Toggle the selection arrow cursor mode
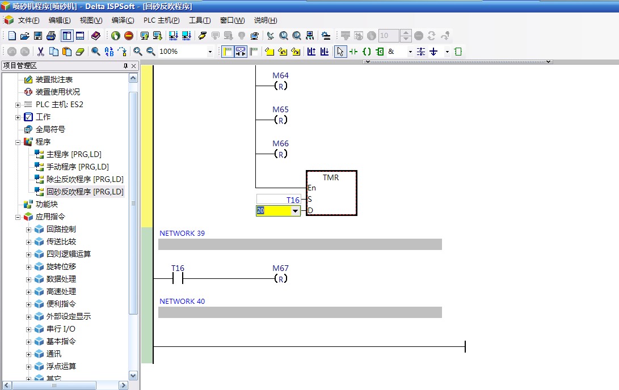 (340, 52)
